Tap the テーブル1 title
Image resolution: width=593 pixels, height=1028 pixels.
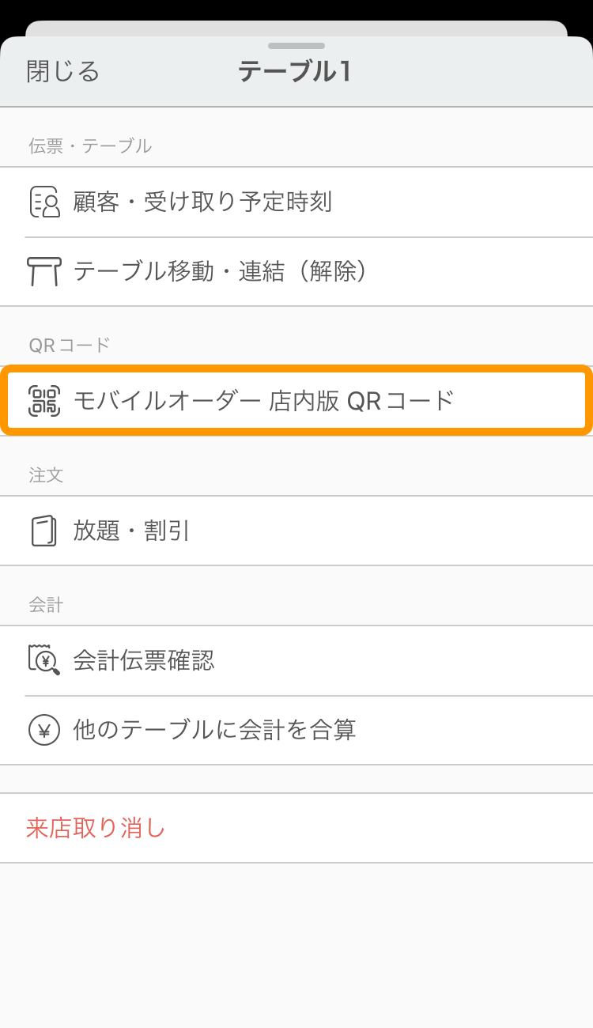coord(294,72)
